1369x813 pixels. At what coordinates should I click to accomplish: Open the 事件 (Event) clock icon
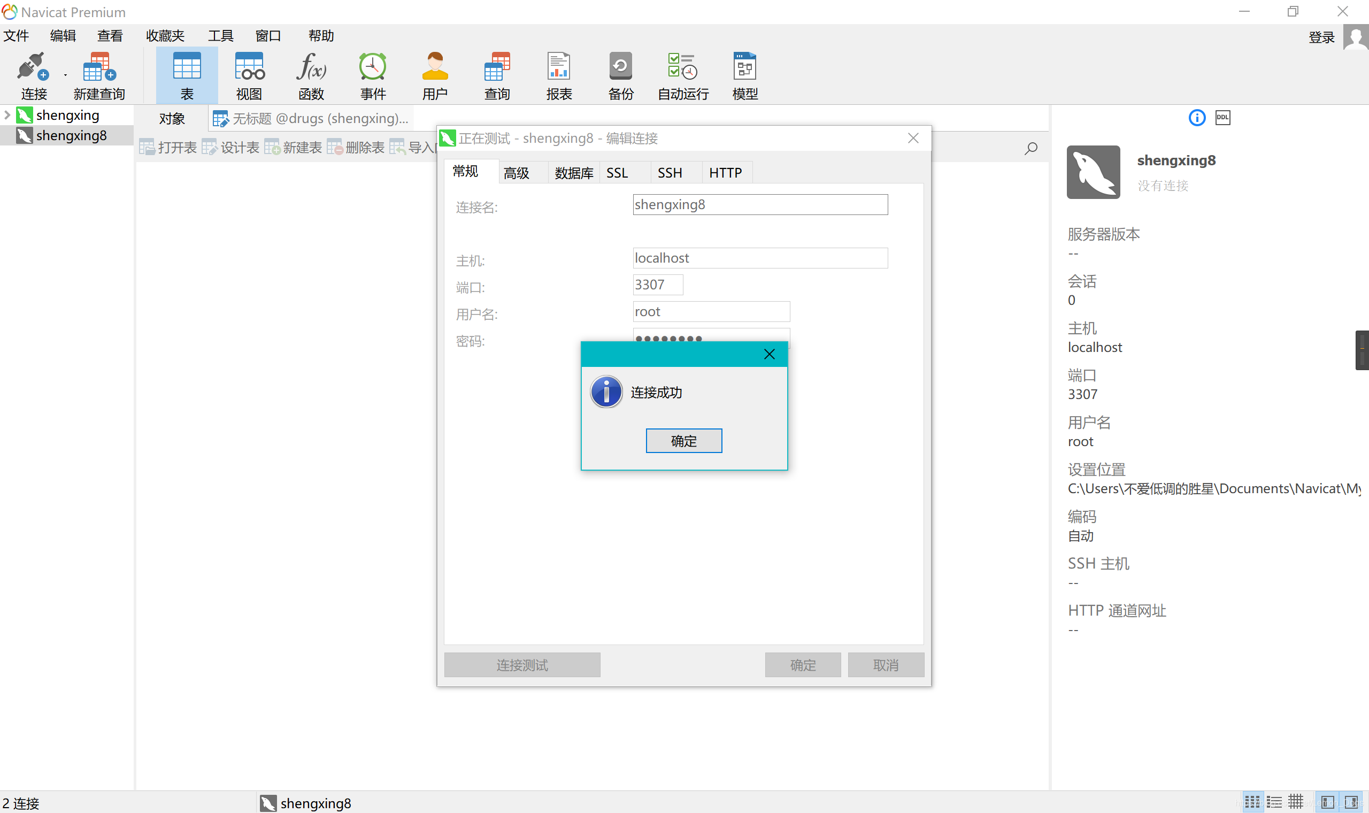tap(373, 75)
